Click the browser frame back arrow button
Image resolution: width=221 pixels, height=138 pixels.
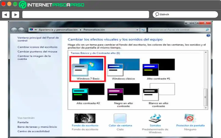tap(6, 15)
